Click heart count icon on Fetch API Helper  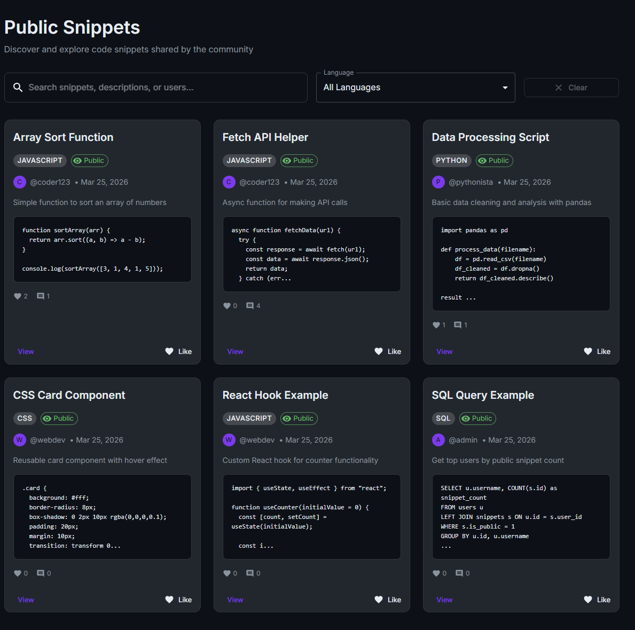(x=227, y=306)
